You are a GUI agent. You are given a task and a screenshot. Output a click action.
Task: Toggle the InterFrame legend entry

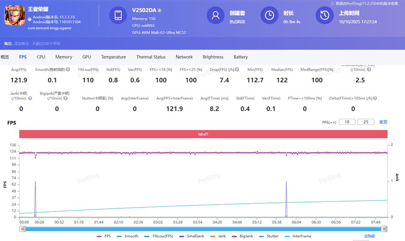[297, 236]
